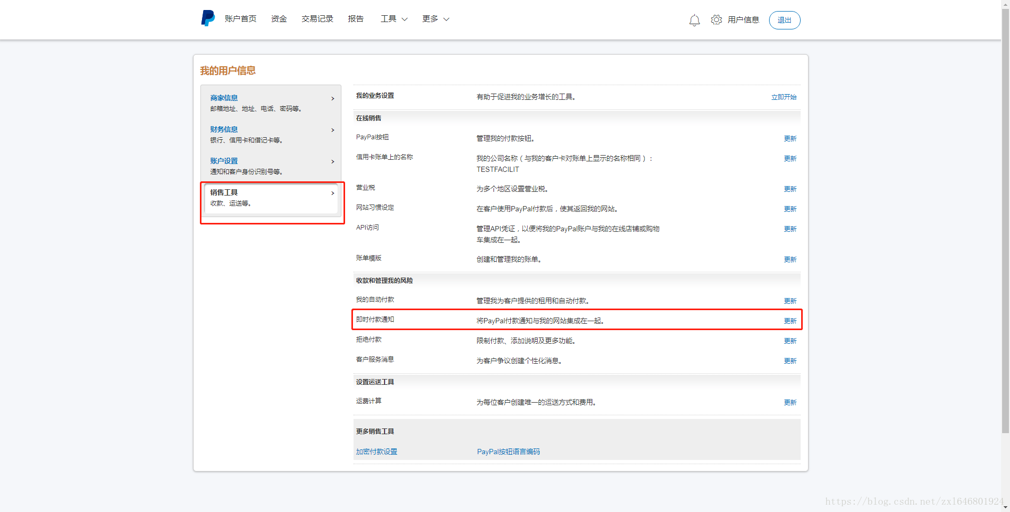Click 更新 for 即时付款通知 row
This screenshot has height=512, width=1010.
(790, 321)
